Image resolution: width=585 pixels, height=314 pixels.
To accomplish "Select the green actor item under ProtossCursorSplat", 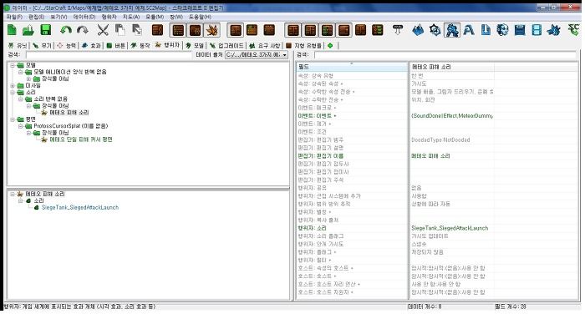I will 80,139.
